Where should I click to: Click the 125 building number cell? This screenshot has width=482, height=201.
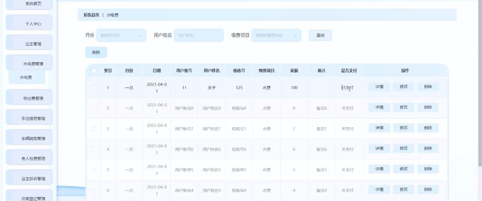[239, 88]
